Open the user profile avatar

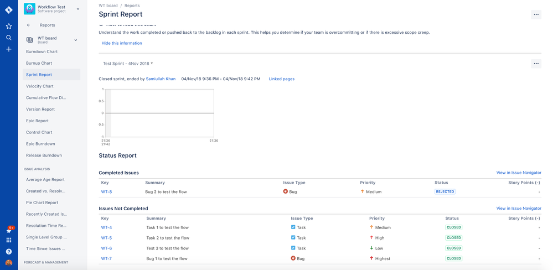tap(9, 263)
